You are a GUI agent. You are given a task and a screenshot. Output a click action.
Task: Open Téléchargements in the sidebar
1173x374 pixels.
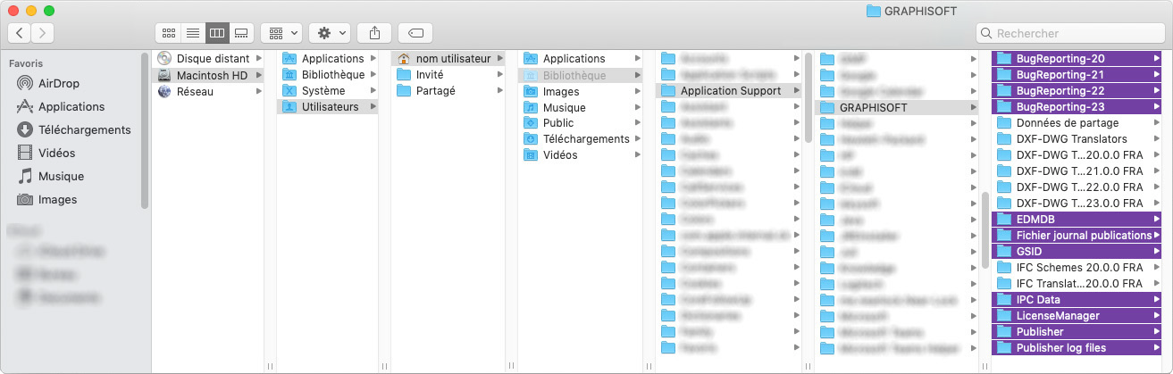tap(84, 129)
